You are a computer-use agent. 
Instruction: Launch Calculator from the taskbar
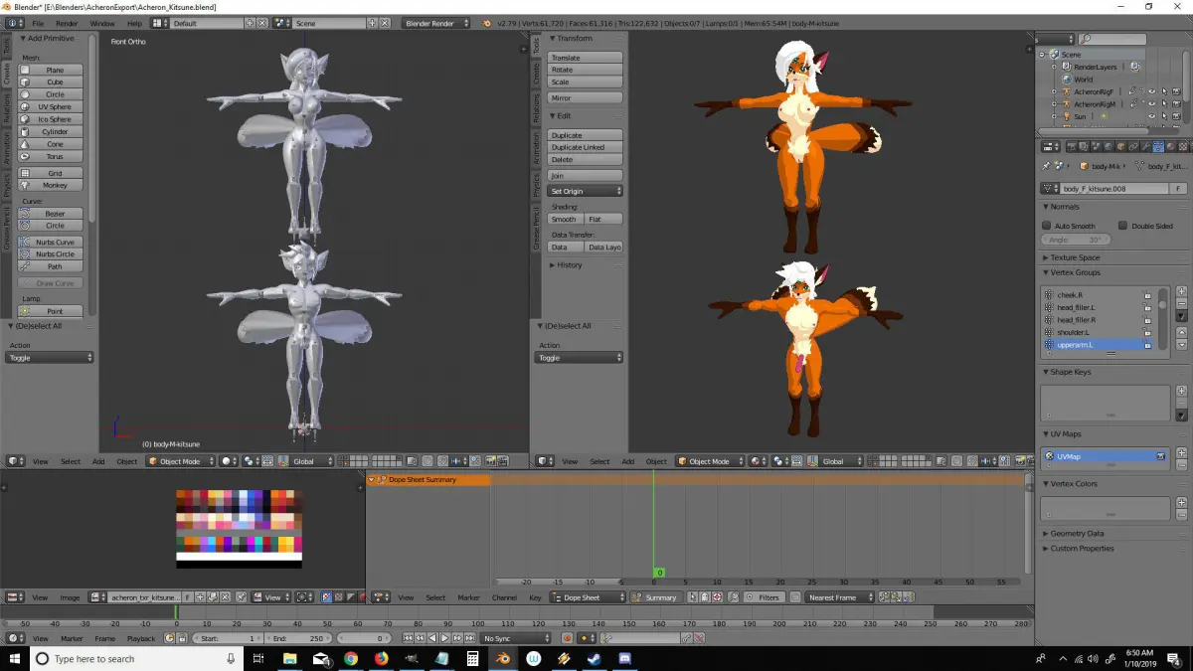tap(472, 658)
